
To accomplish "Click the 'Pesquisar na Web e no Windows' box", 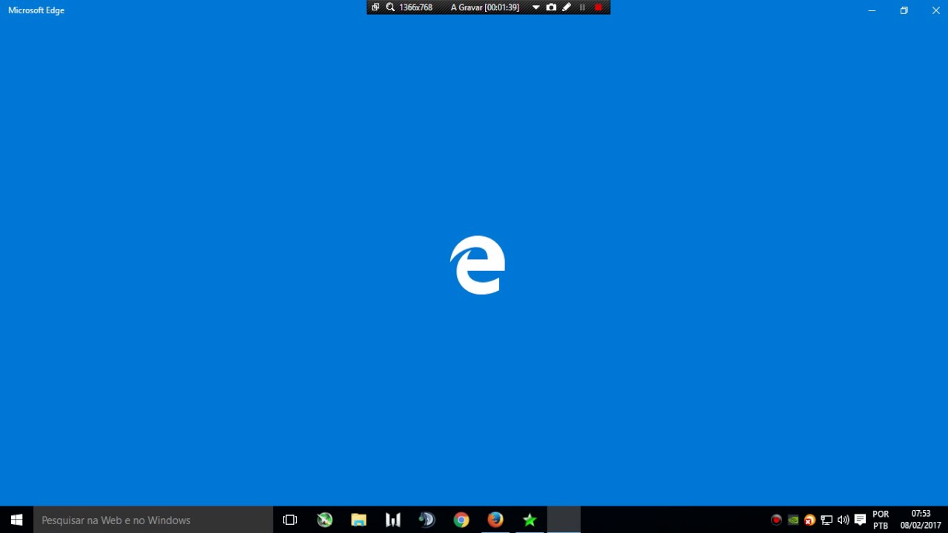I will click(153, 520).
